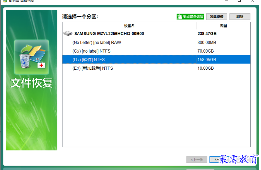
Task: Click the 设备名 column header
Action: pyautogui.click(x=129, y=26)
